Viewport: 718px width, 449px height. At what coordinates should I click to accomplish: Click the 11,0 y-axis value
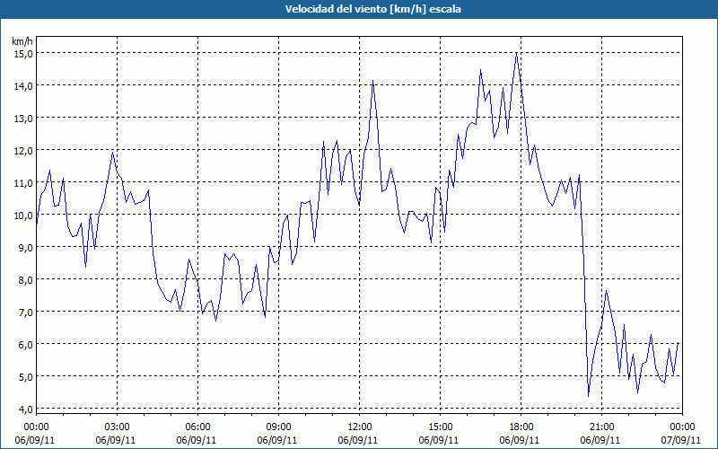[22, 183]
